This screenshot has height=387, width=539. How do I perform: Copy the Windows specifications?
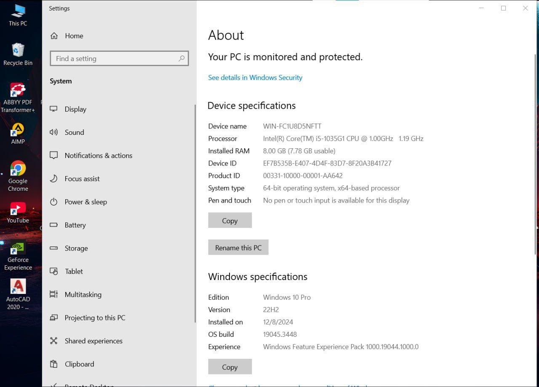pyautogui.click(x=230, y=367)
